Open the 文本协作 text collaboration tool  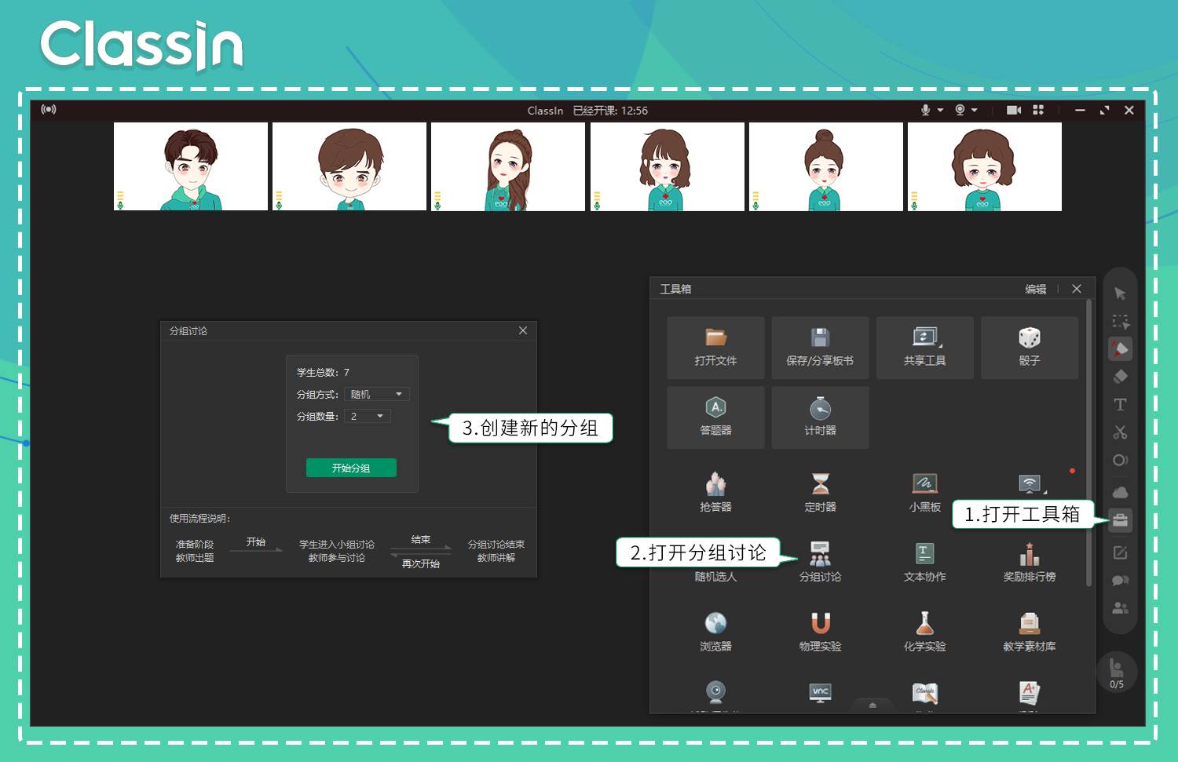click(x=924, y=562)
